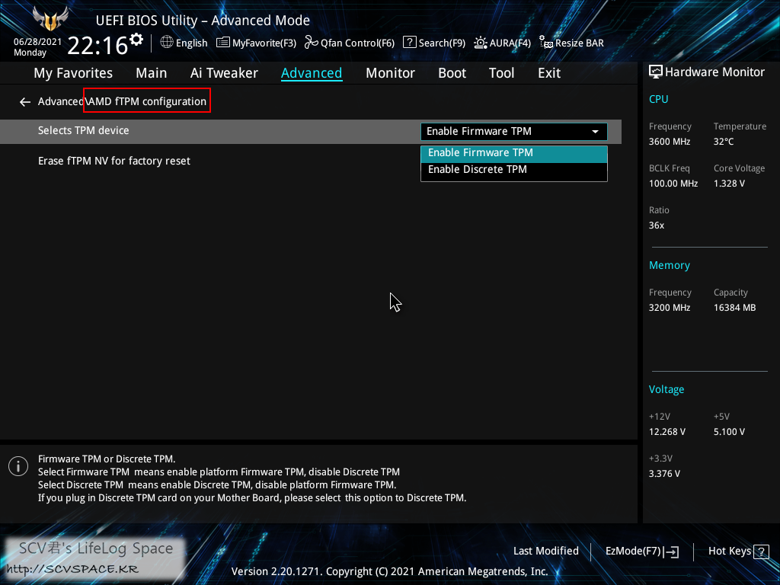Click +12V value 12.268 V

click(x=667, y=432)
